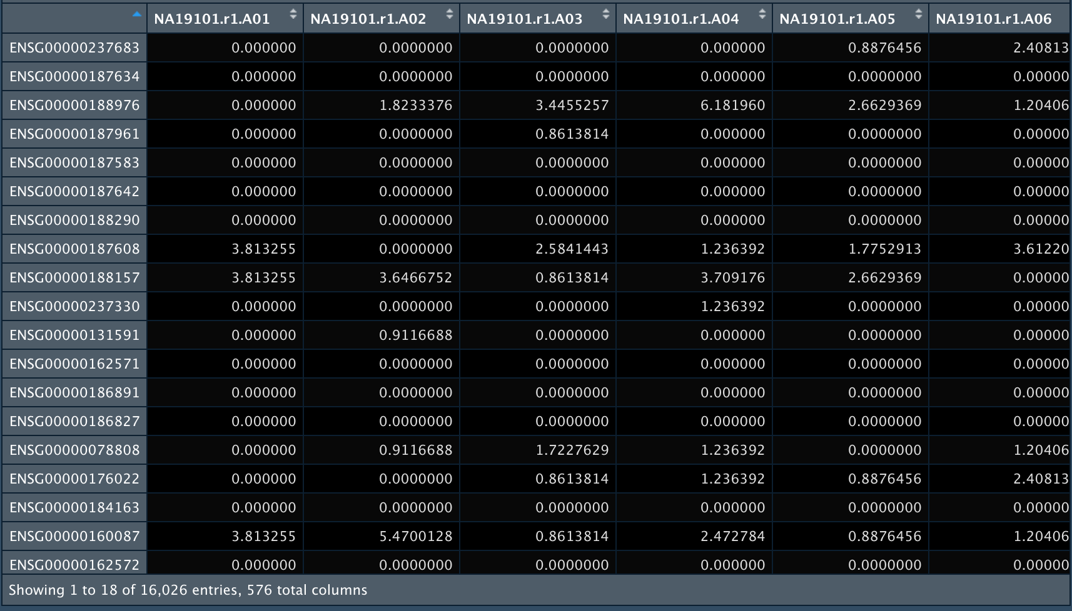Select A04 value 1.236392 in ENSG00000237330 row
Viewport: 1072px width, 611px height.
(733, 306)
